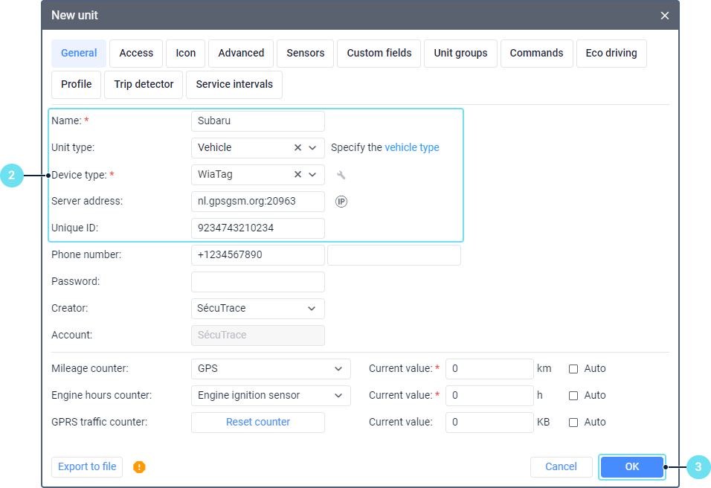
Task: Close the New unit dialog
Action: [664, 16]
